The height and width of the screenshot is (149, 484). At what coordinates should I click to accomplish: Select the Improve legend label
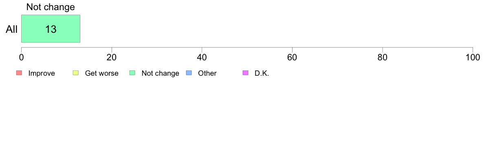[x=42, y=73]
